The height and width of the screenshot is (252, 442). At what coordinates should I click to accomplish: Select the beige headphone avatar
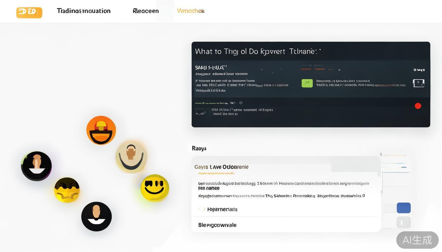pyautogui.click(x=131, y=157)
